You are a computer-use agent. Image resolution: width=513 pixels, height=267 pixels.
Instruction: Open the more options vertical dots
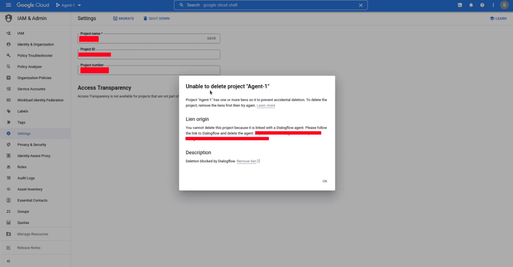click(x=493, y=5)
